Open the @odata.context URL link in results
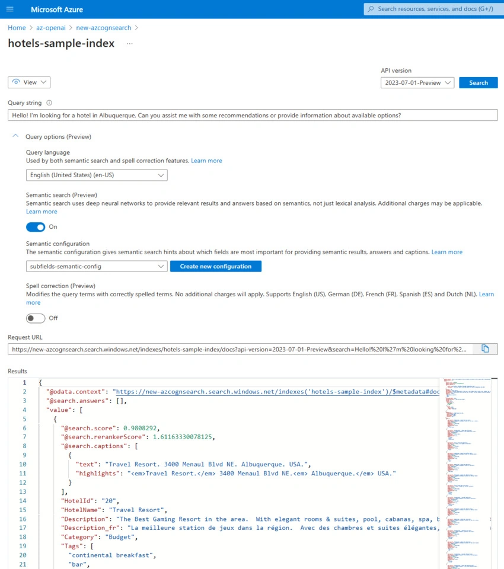 coord(277,392)
